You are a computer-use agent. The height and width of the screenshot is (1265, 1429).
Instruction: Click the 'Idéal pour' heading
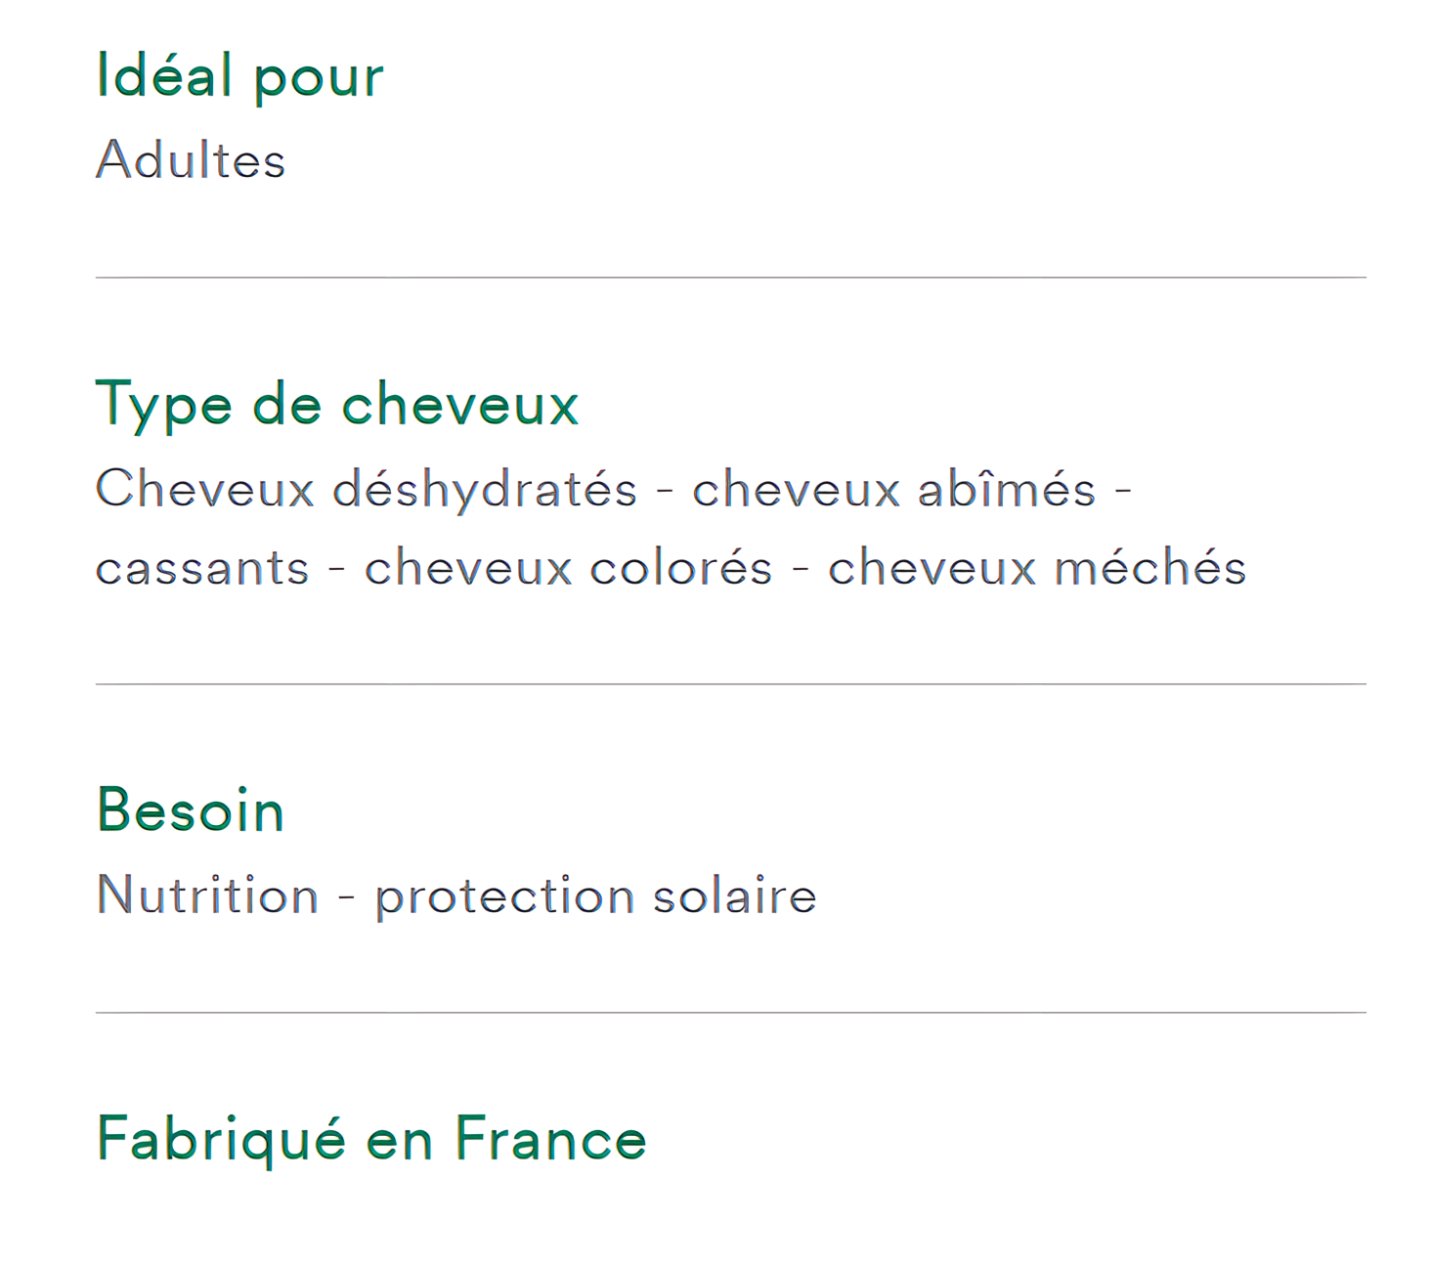tap(239, 76)
